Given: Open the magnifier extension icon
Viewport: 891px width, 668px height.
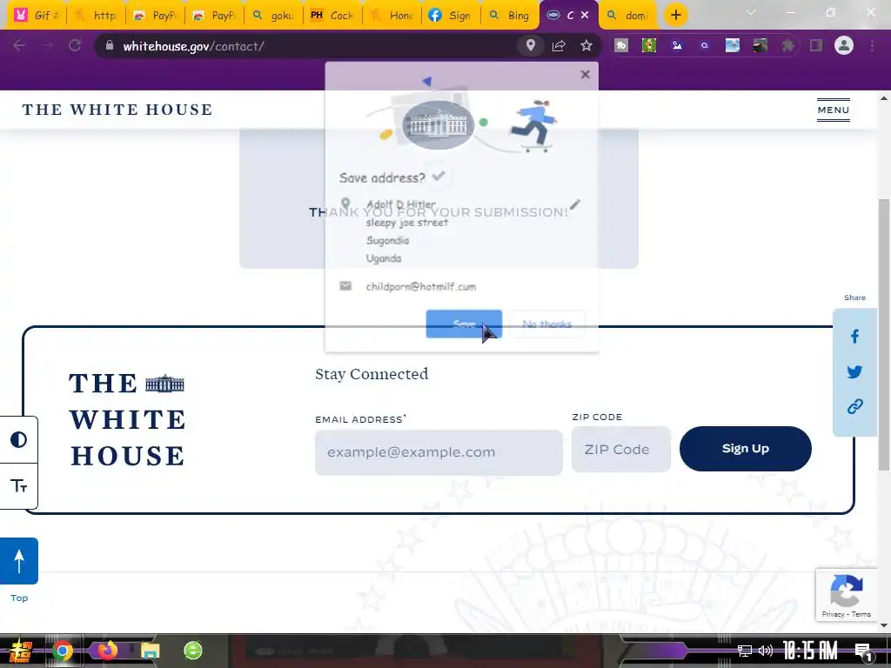Looking at the screenshot, I should 705,45.
